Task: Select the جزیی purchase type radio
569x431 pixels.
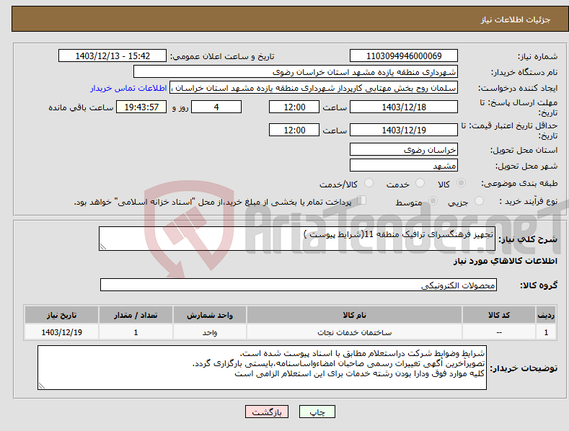Action: (479, 201)
